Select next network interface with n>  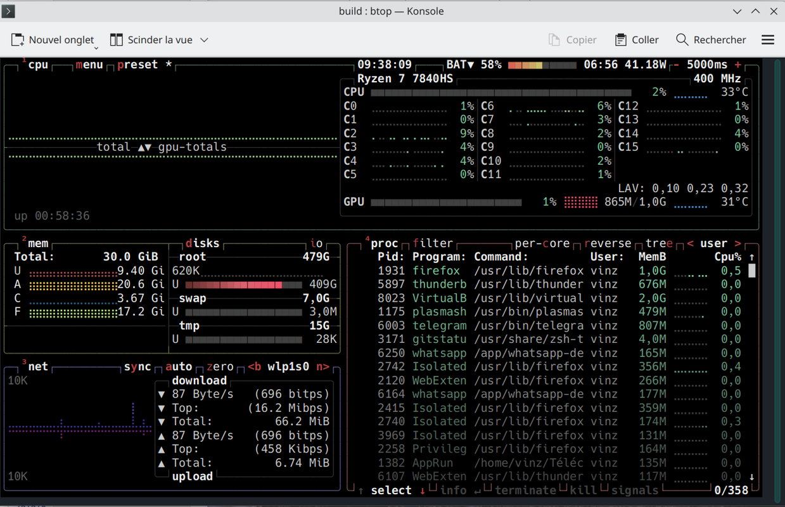coord(323,367)
